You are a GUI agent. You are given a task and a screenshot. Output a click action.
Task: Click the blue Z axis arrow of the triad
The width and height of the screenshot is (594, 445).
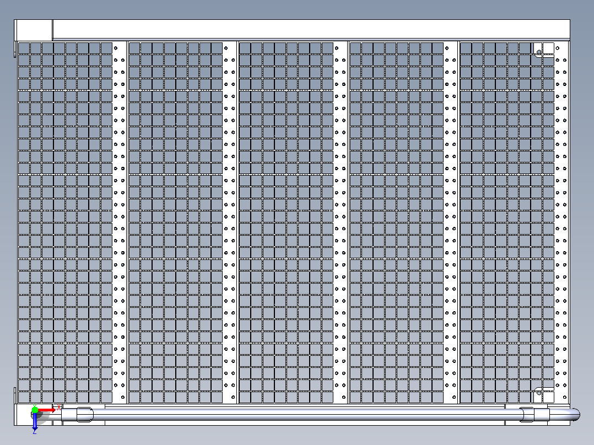(35, 421)
